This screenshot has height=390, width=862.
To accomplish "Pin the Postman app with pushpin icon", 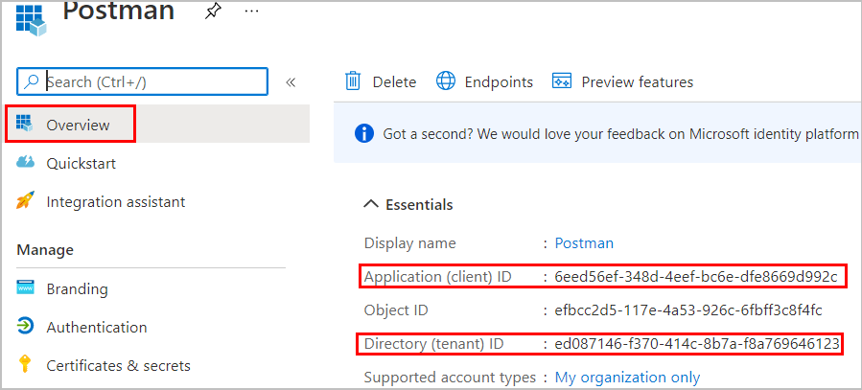I will [214, 12].
